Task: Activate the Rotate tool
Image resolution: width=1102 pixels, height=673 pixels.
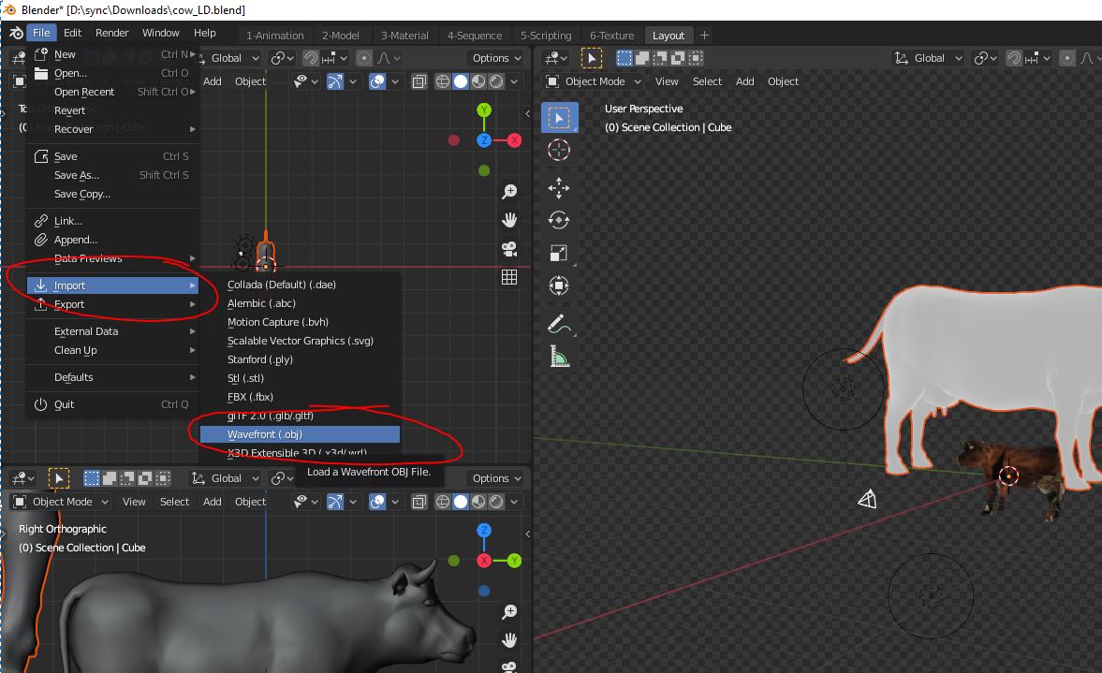Action: click(x=559, y=219)
